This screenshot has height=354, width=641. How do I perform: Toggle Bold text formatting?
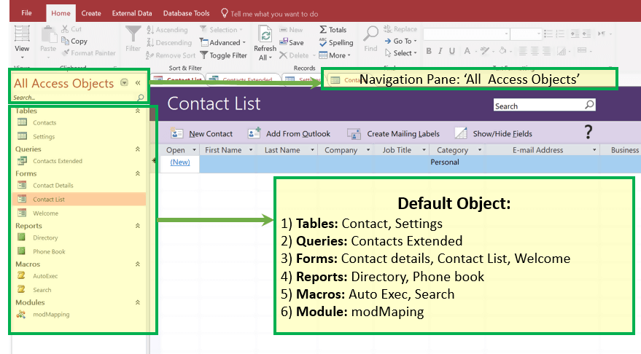point(430,51)
